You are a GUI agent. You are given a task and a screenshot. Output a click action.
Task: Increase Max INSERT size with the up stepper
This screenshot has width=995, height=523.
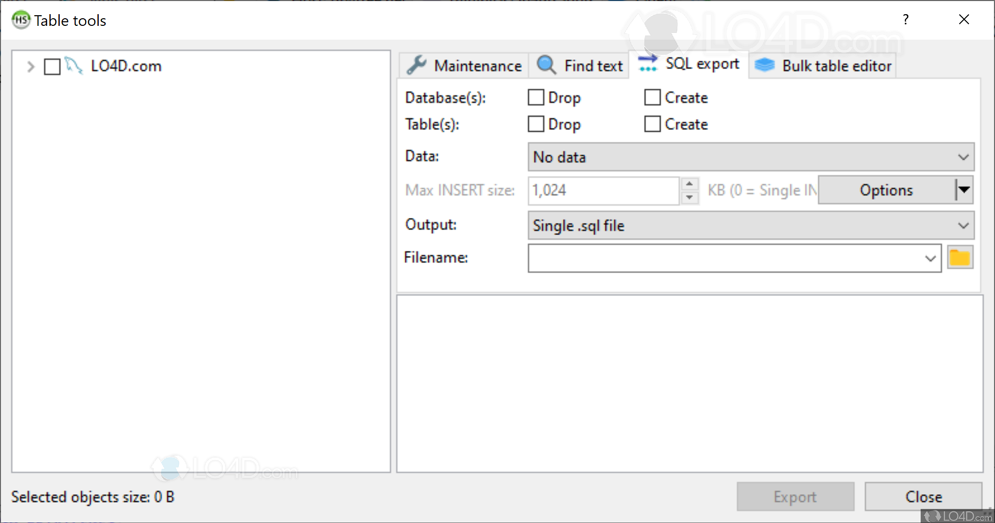tap(690, 184)
